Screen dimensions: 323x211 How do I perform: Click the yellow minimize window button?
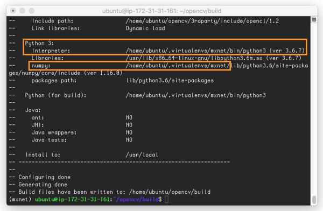coord(22,11)
